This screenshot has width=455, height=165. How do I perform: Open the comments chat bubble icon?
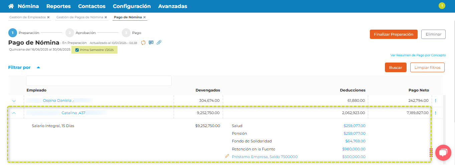pos(151,43)
